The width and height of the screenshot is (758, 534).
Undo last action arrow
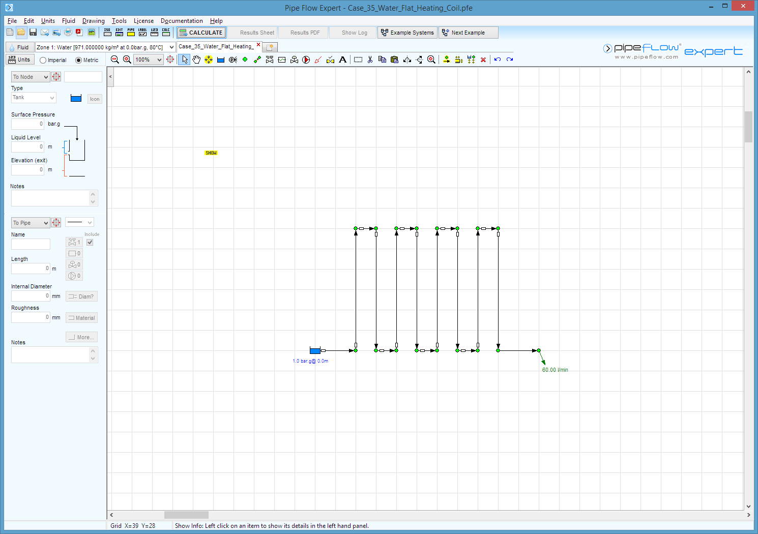tap(498, 60)
